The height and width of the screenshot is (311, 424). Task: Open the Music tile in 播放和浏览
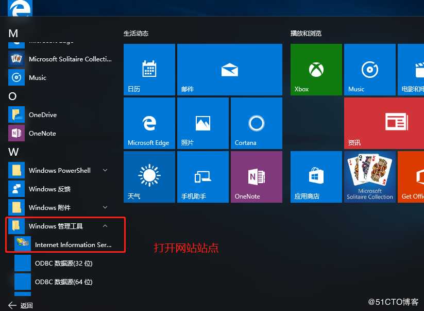click(x=370, y=70)
